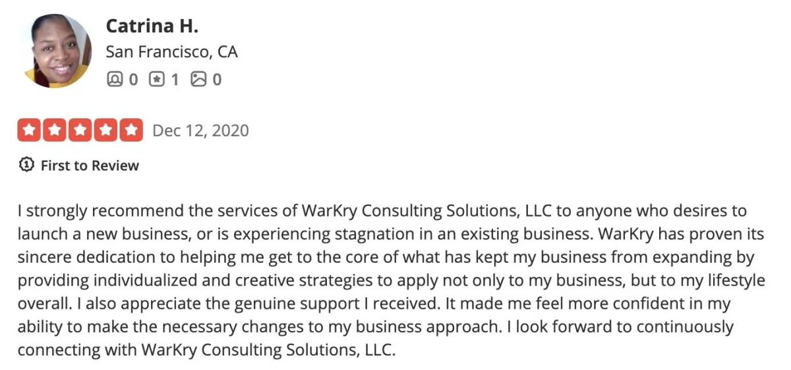This screenshot has height=370, width=791.
Task: Click the fifth rating star
Action: click(x=132, y=130)
